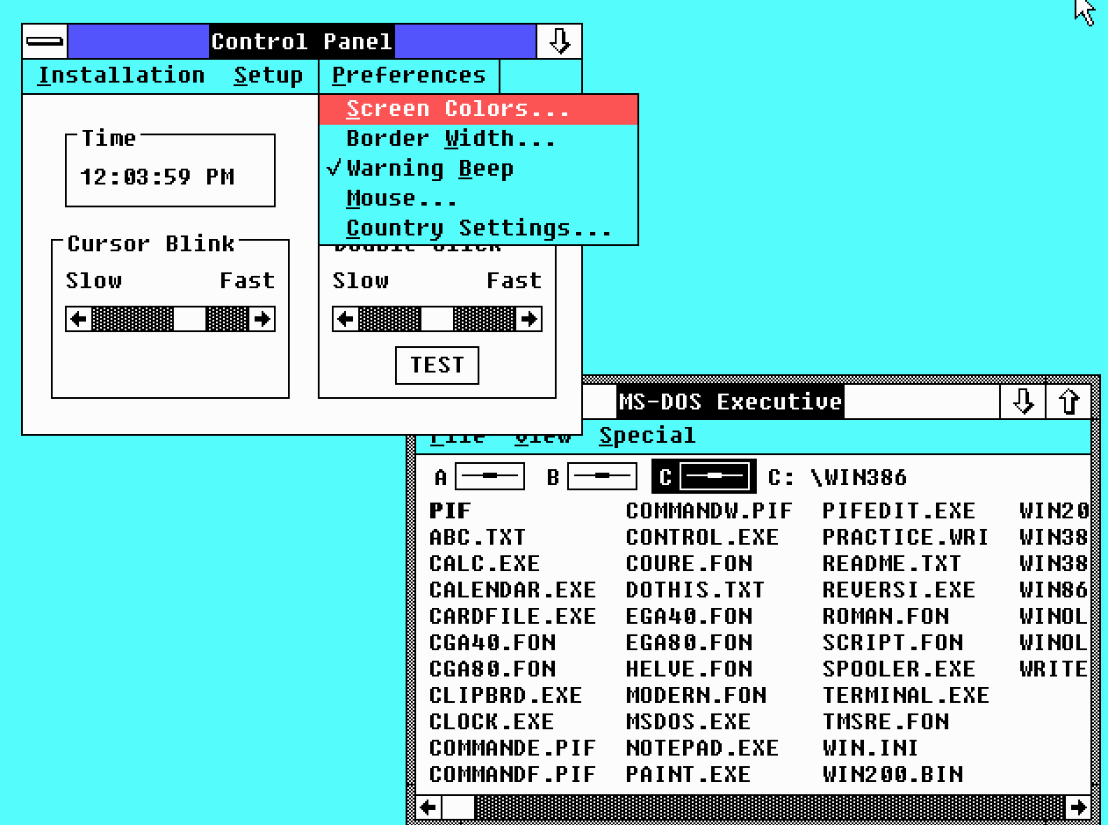Click Cursor Blink right arrow toward Fast
The width and height of the screenshot is (1108, 825).
pos(262,319)
